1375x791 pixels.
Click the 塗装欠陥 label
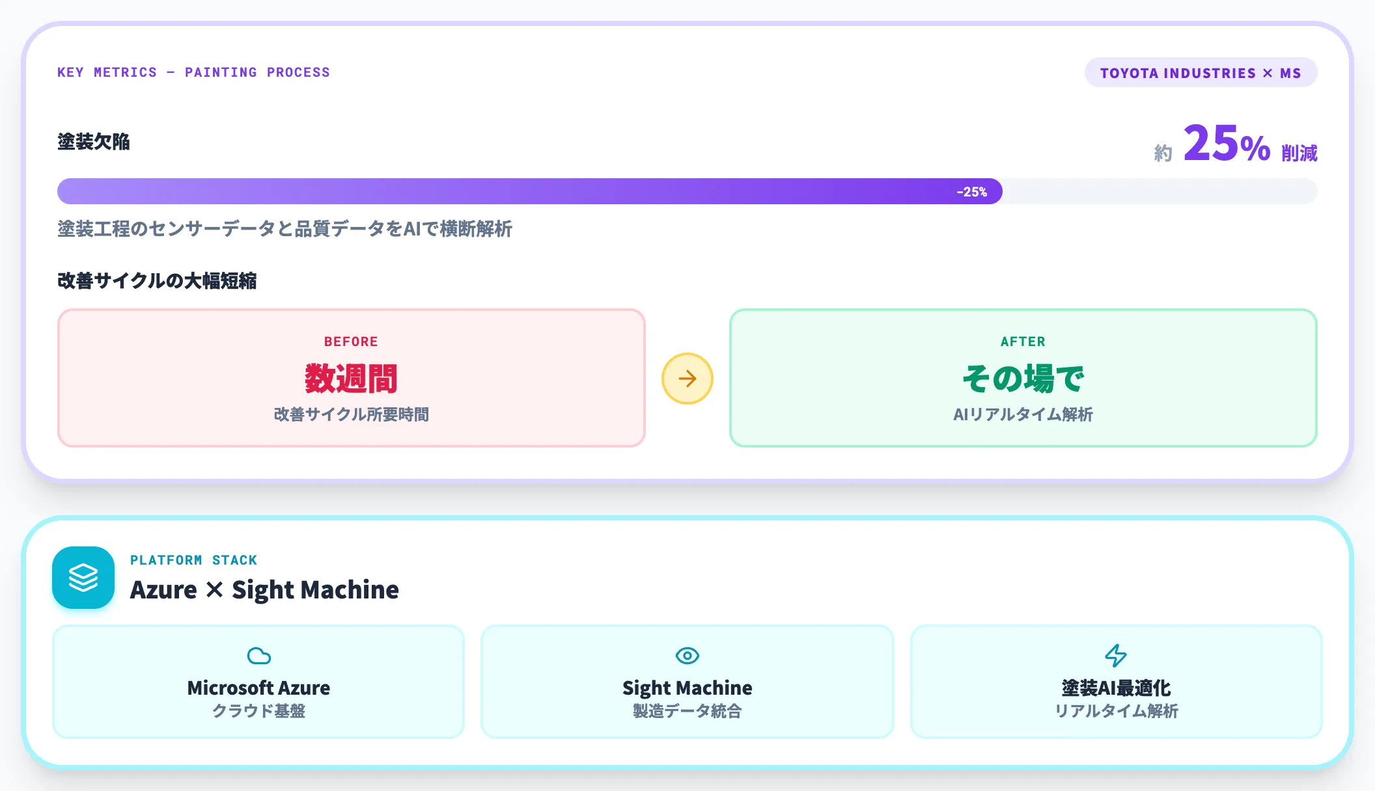pyautogui.click(x=94, y=142)
